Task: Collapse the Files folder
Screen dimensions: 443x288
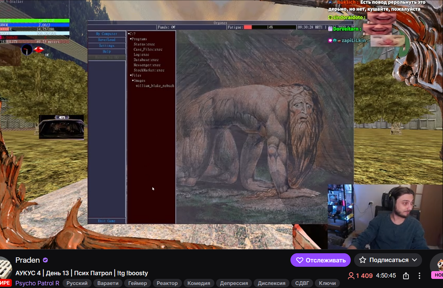Action: (131, 75)
